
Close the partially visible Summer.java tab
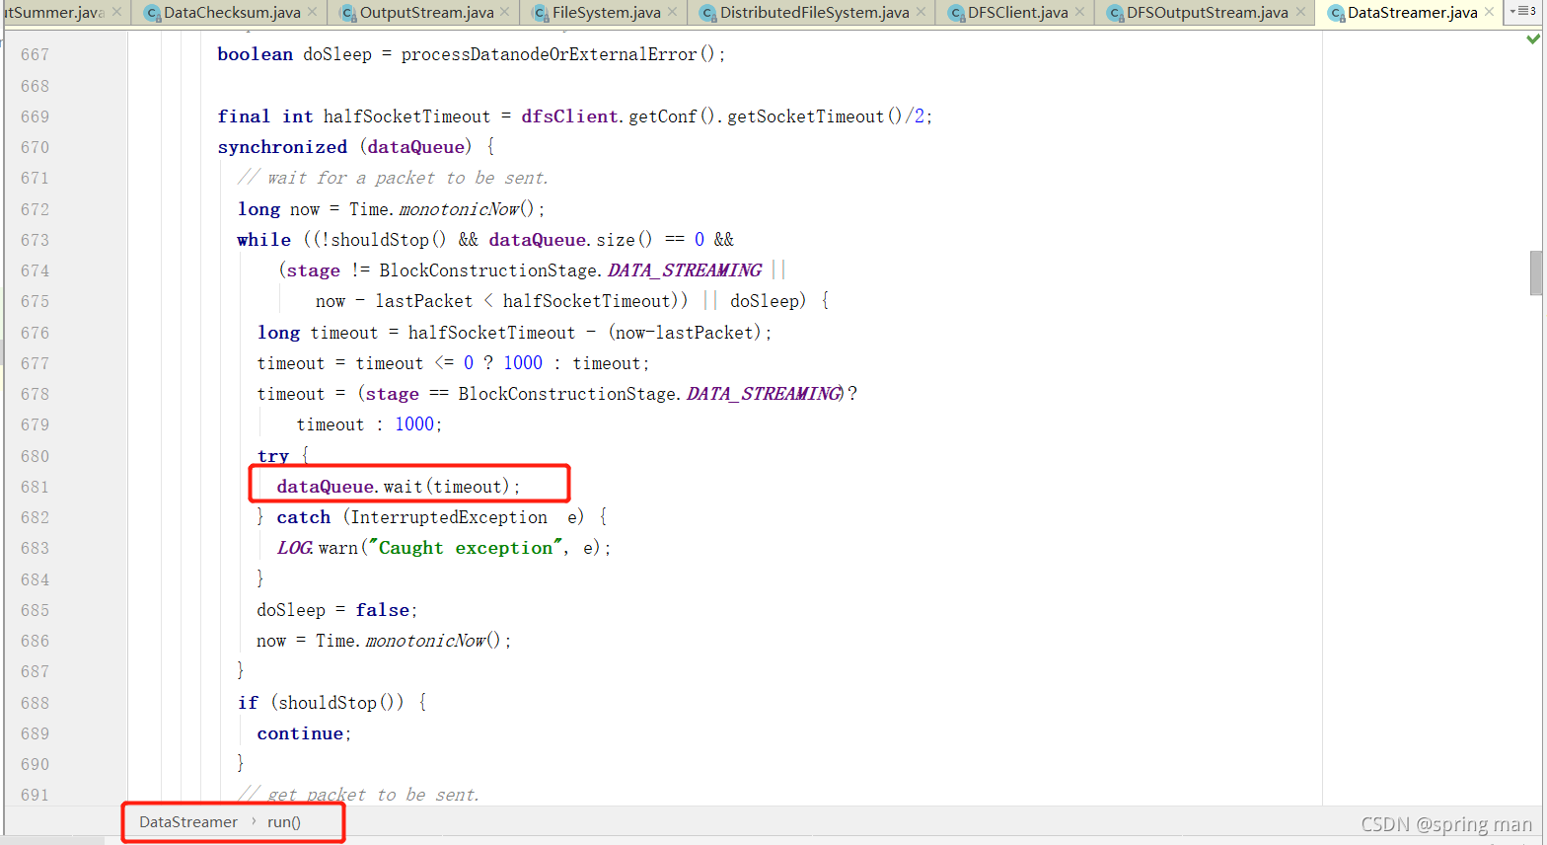116,12
